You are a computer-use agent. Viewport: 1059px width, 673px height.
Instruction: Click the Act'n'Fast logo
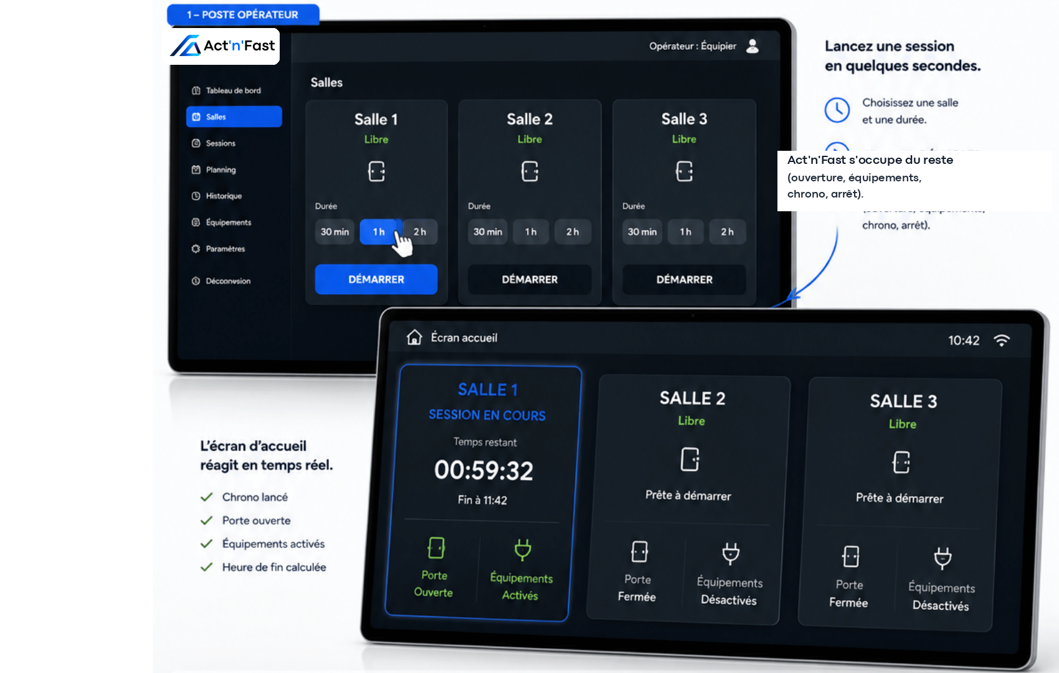pyautogui.click(x=222, y=45)
